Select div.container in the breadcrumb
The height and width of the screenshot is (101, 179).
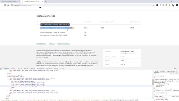point(53,100)
